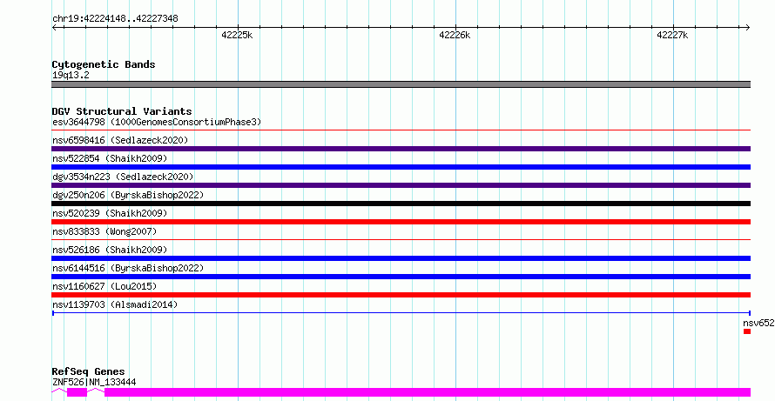Click the 42225k ruler tick label

coord(237,35)
